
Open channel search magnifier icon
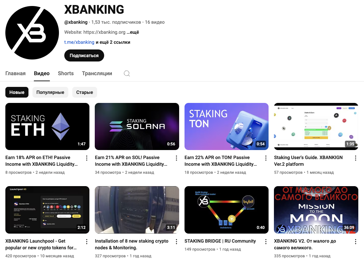coord(127,74)
